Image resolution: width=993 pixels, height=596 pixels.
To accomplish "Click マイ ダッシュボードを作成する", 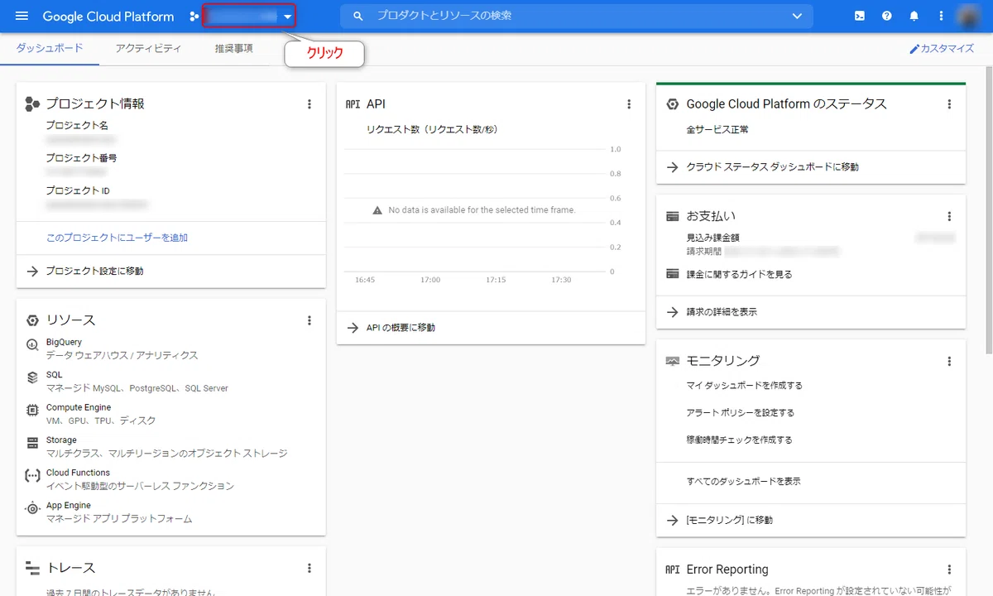I will [x=744, y=386].
